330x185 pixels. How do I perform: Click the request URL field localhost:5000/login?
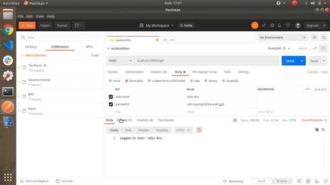coord(207,61)
